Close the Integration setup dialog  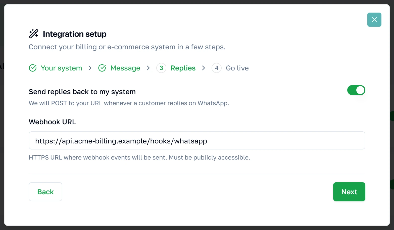374,20
